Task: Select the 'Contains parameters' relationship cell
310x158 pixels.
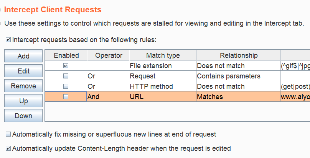Action: (x=238, y=76)
